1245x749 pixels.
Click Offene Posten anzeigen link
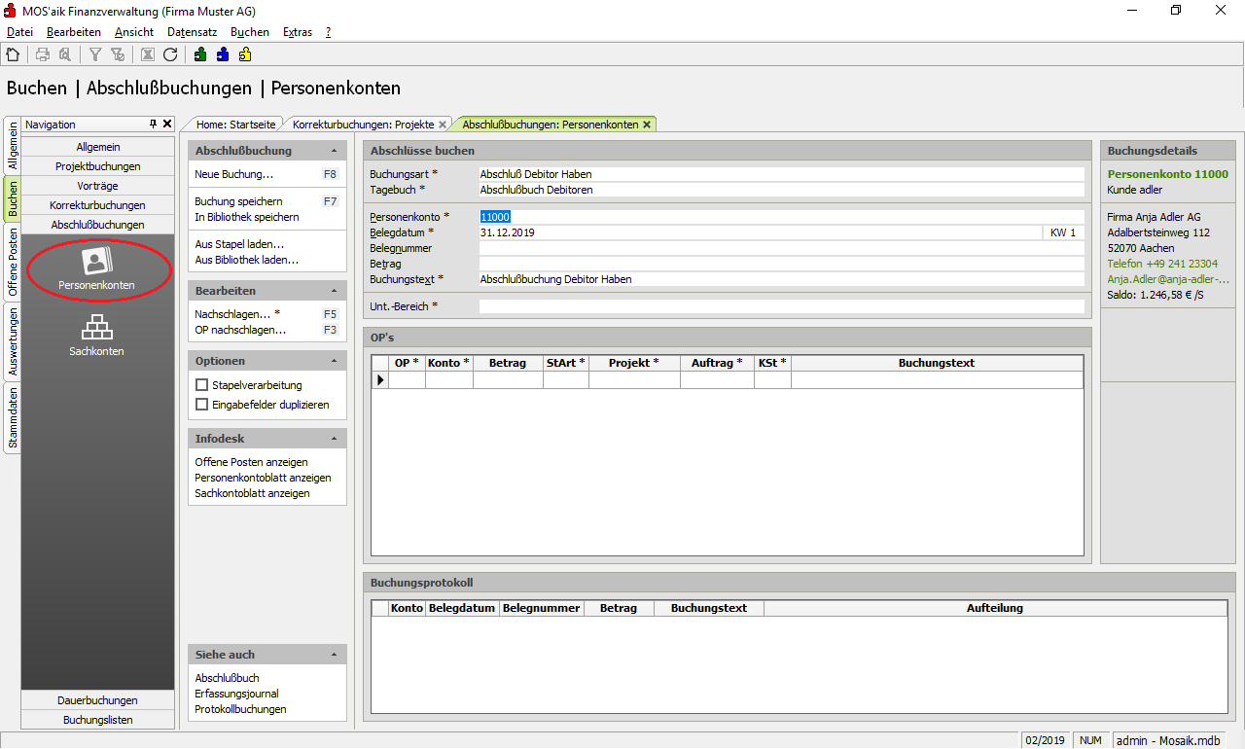(251, 462)
